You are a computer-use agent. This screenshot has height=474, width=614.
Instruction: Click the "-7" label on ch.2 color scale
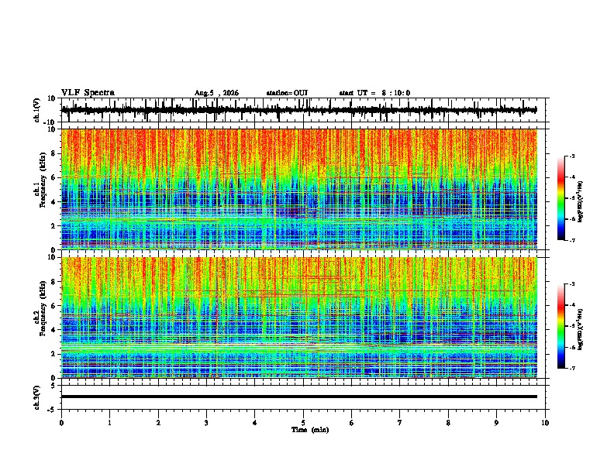pos(572,368)
